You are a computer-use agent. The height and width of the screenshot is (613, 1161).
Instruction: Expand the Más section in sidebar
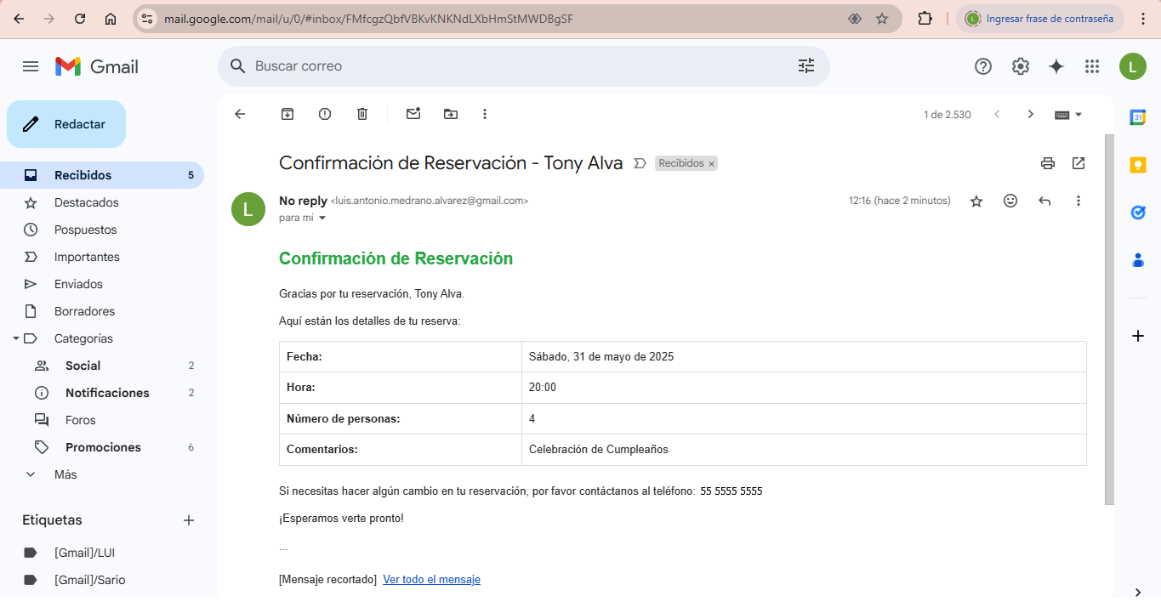coord(31,474)
